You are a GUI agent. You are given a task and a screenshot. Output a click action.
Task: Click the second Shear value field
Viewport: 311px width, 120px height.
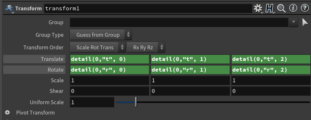click(190, 91)
